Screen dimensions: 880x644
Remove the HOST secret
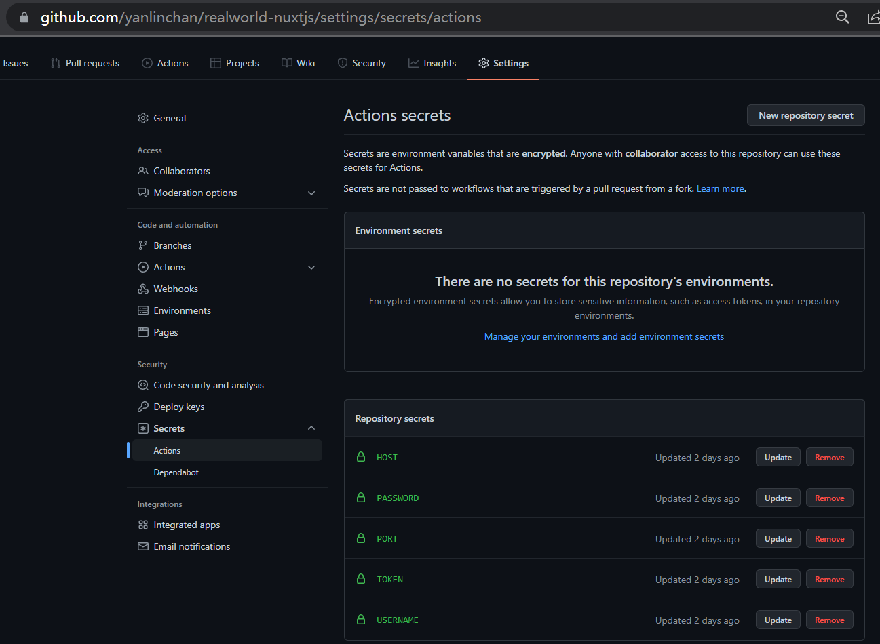[x=830, y=458]
